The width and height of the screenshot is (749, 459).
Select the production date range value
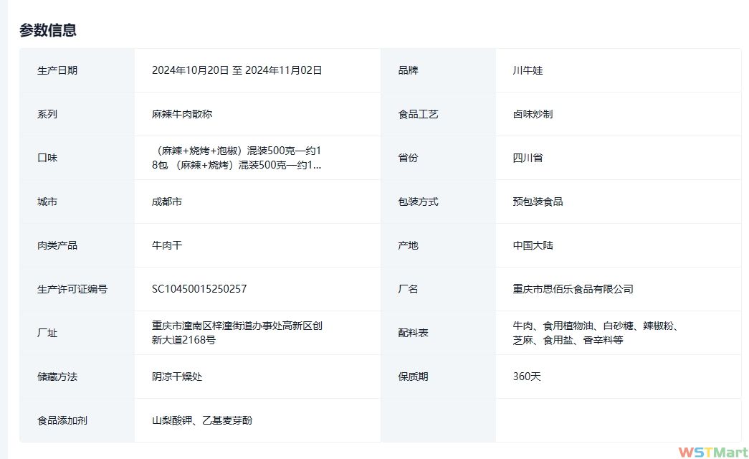tap(237, 70)
